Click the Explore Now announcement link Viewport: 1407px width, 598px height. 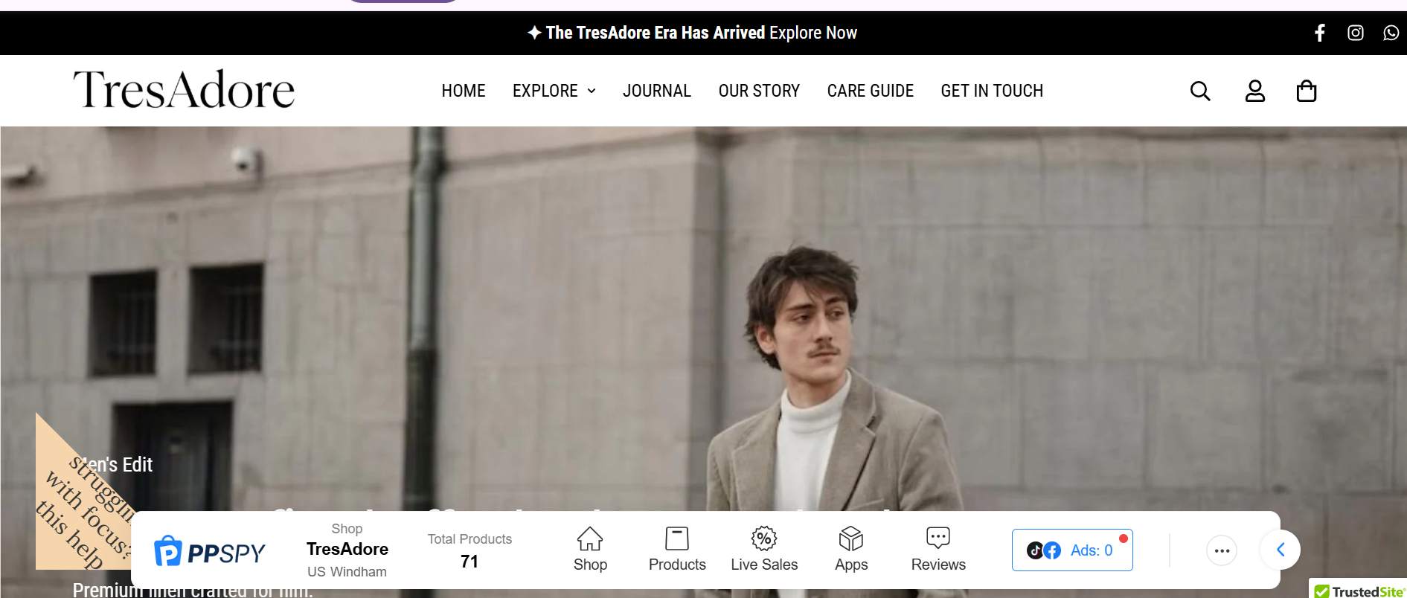coord(813,33)
